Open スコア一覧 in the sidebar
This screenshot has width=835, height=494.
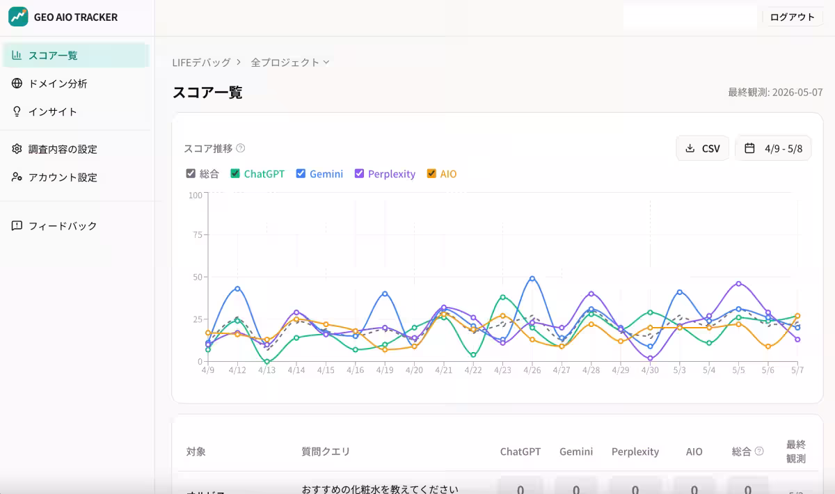tap(75, 55)
